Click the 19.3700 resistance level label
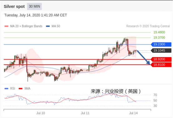The height and width of the screenshot is (118, 173). [159, 37]
